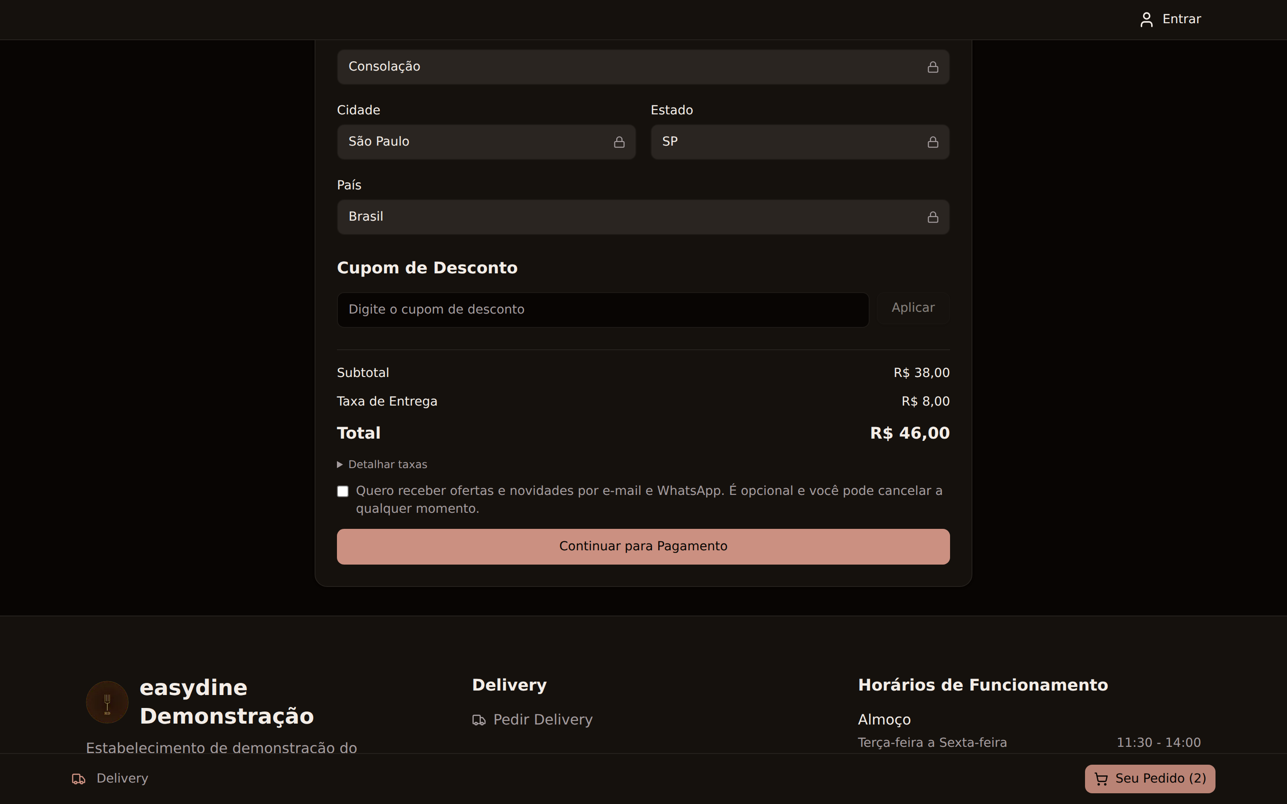Click the easydine Demonstração footer title
This screenshot has height=804, width=1287.
click(x=227, y=702)
